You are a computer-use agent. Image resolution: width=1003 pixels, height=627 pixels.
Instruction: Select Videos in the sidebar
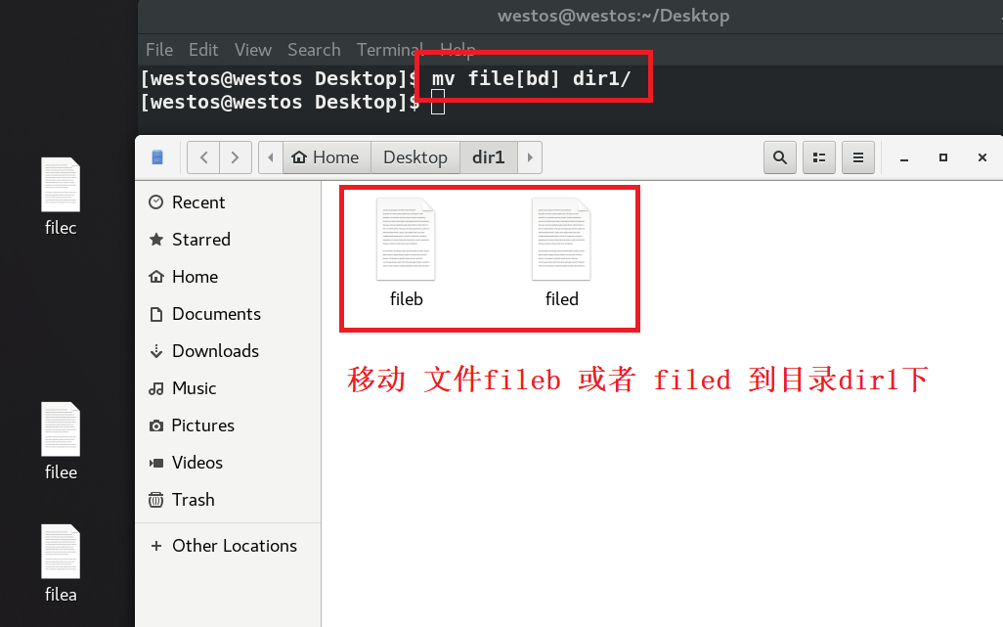click(228, 463)
